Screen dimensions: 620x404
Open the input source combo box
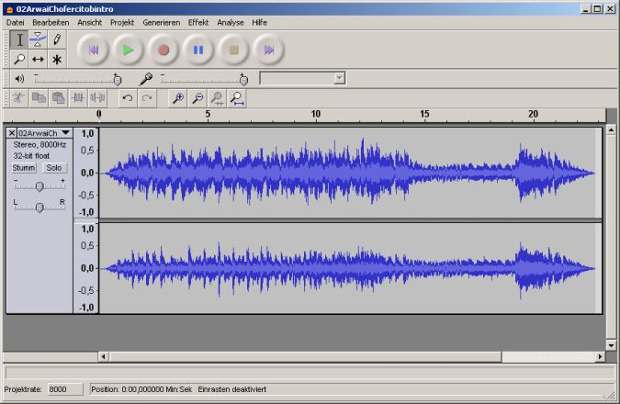[302, 78]
